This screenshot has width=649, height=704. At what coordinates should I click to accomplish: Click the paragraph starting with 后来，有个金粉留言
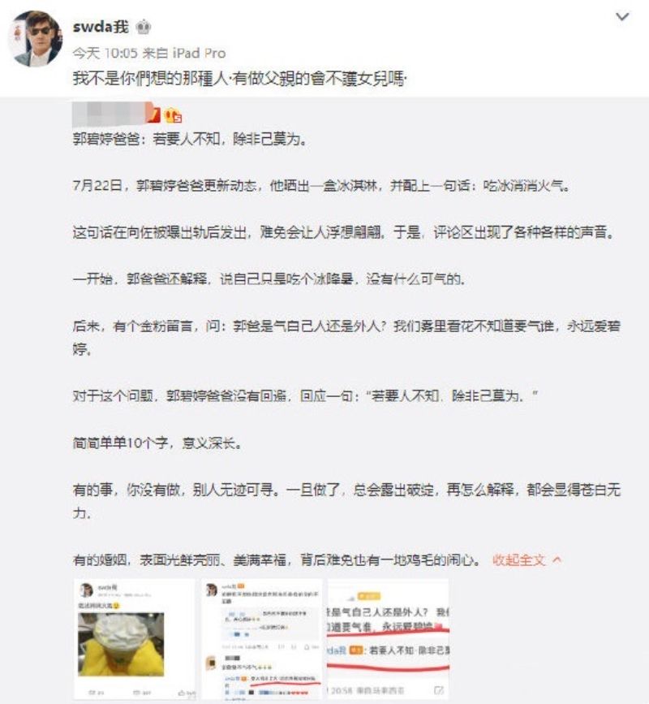pyautogui.click(x=346, y=337)
